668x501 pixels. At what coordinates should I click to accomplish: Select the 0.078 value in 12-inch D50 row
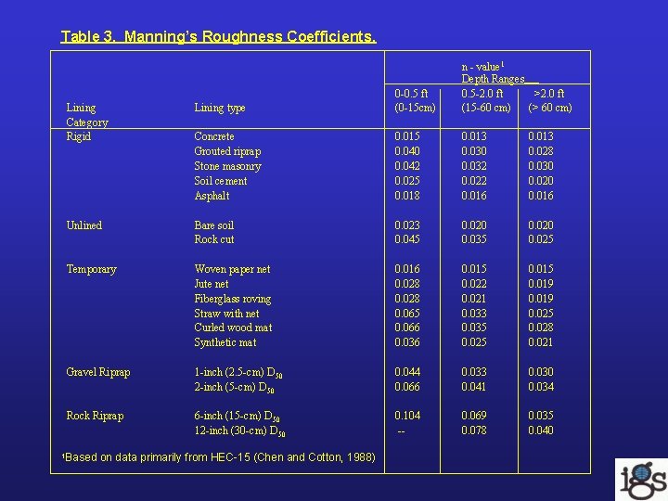[x=474, y=430]
